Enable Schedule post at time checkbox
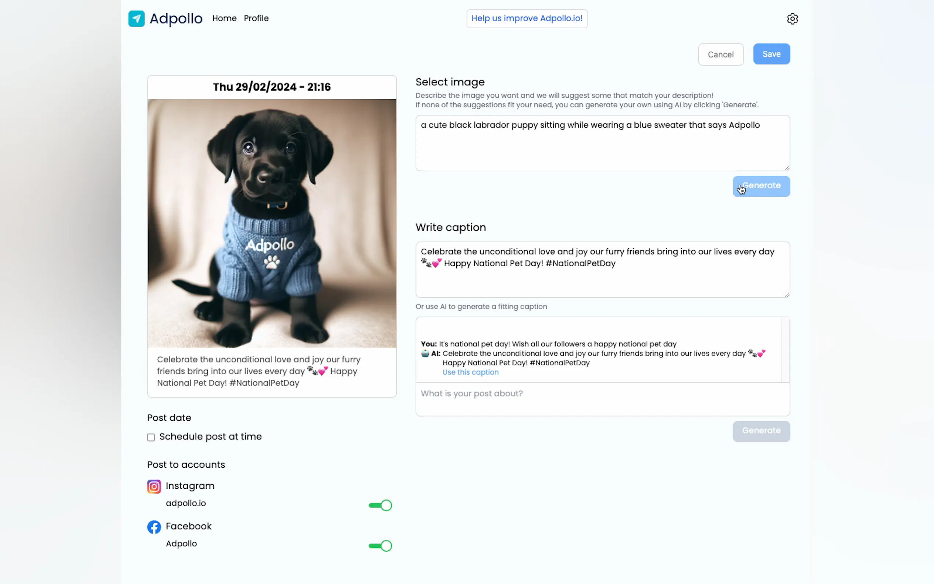The width and height of the screenshot is (934, 584). 151,437
